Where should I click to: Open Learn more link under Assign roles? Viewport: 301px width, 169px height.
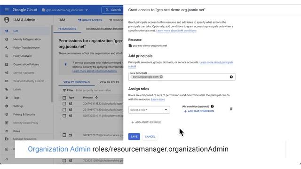(158, 100)
